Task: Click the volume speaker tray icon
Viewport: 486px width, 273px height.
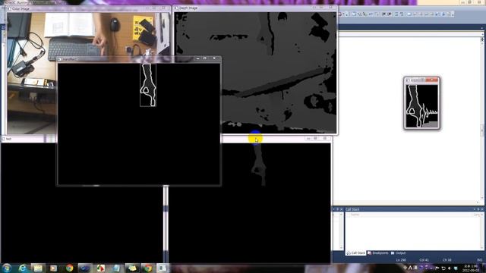Action: click(x=450, y=268)
